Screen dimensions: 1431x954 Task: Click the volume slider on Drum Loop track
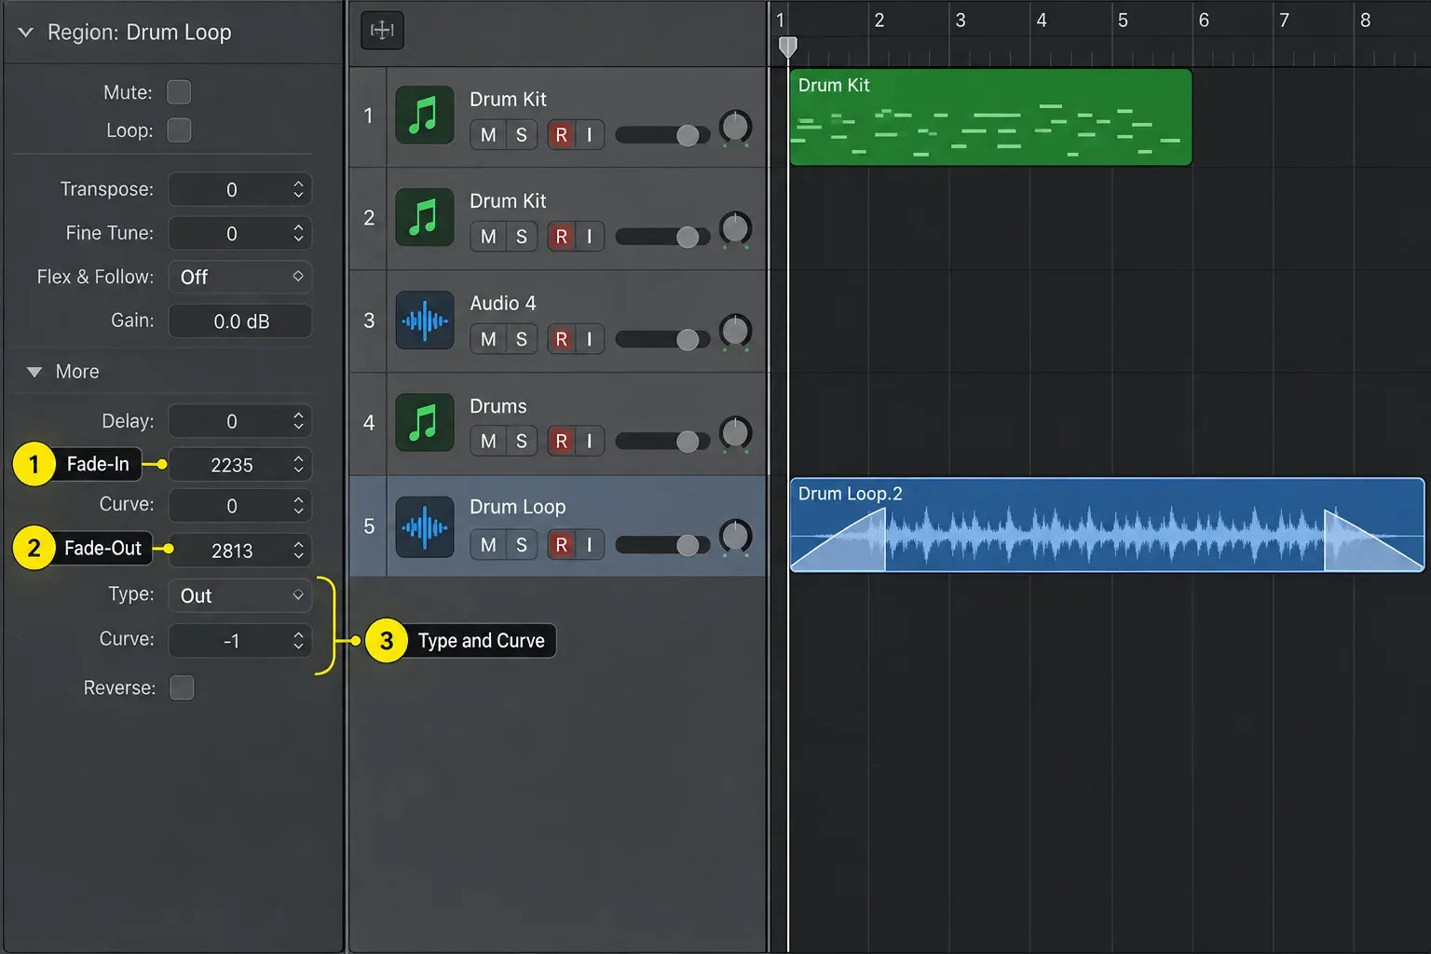[x=662, y=545]
